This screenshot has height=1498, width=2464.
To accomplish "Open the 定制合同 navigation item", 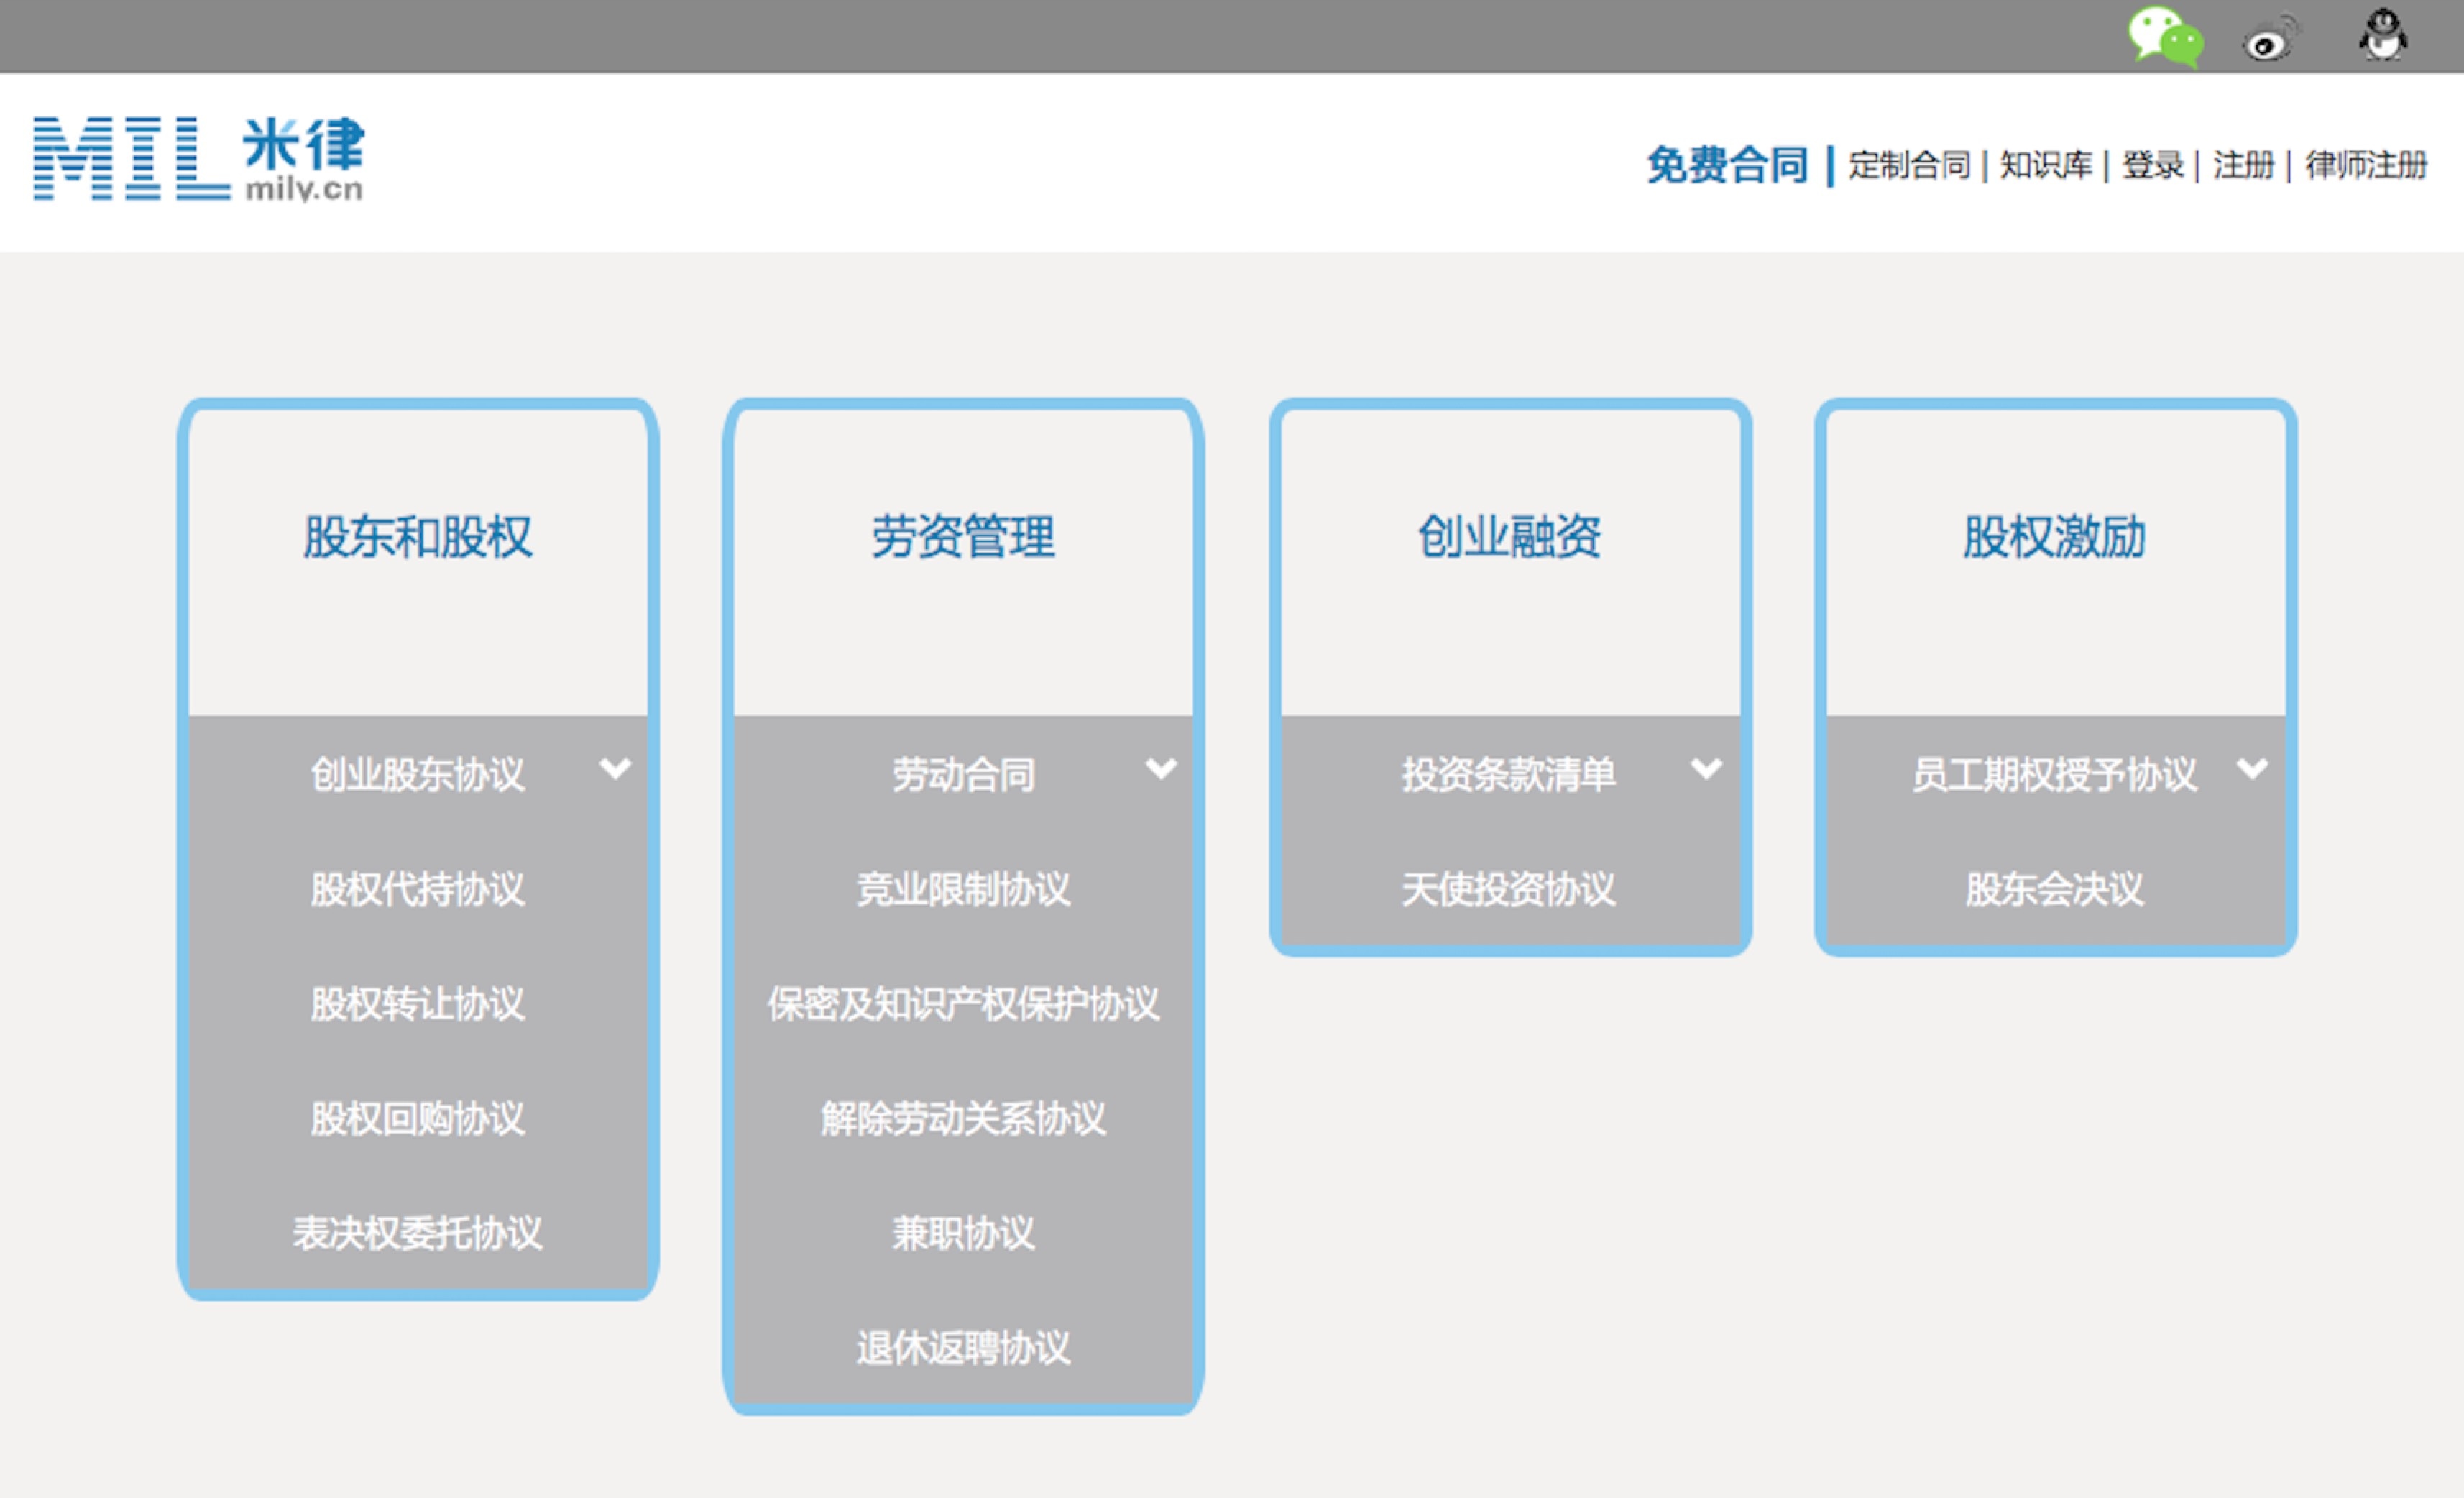I will [x=1909, y=165].
